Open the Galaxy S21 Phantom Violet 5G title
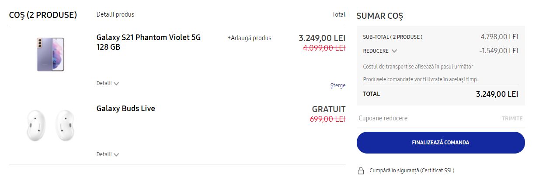The image size is (539, 181). coord(149,42)
